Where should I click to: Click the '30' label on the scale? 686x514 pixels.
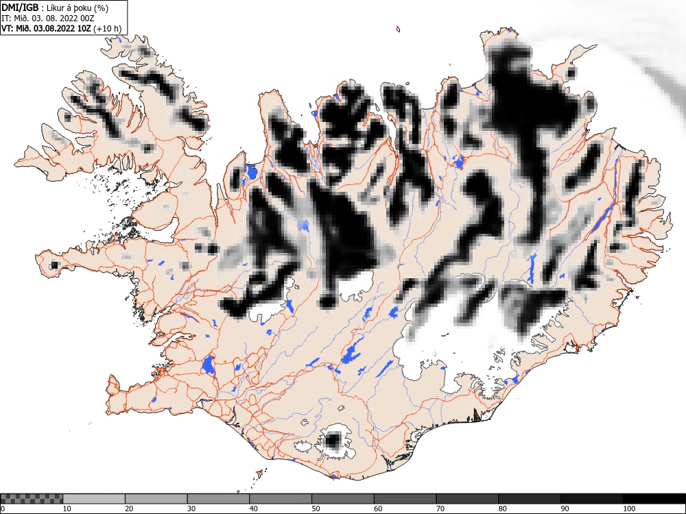191,509
